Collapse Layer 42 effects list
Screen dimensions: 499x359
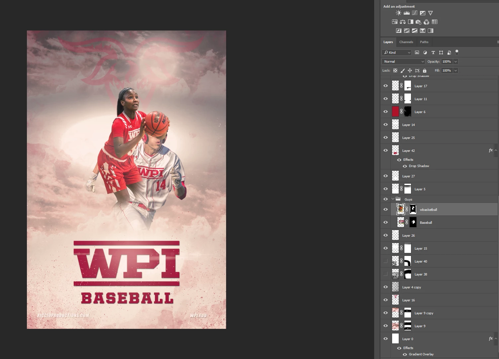pyautogui.click(x=496, y=150)
